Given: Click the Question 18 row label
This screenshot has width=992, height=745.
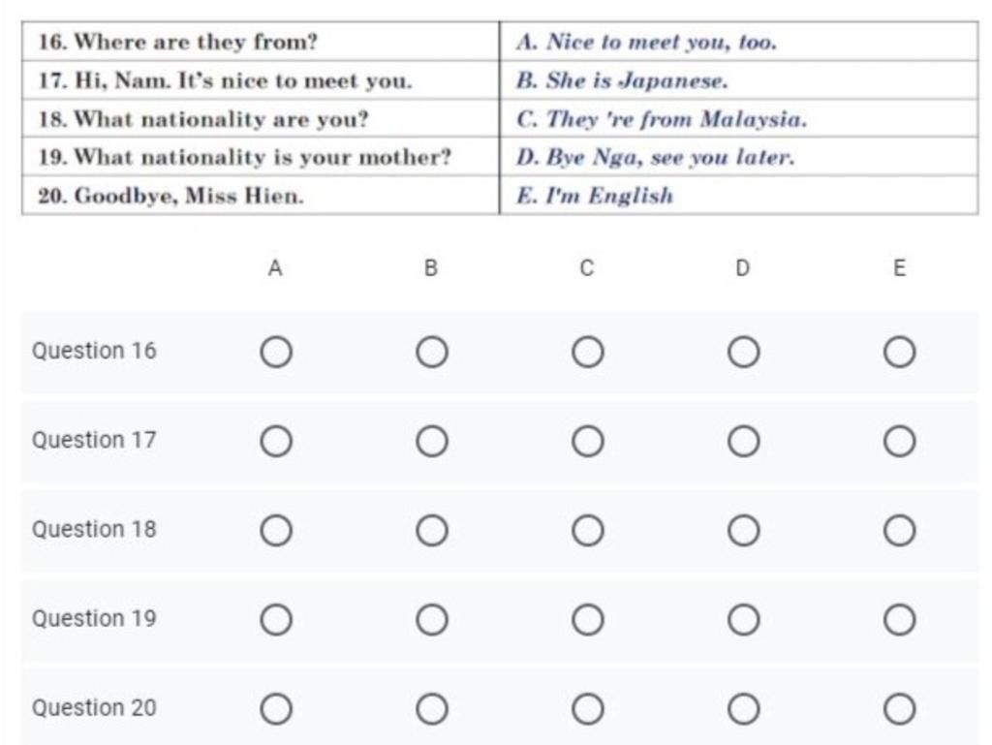Looking at the screenshot, I should 94,530.
